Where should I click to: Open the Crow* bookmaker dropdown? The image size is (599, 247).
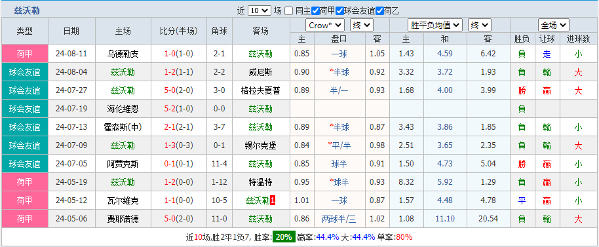pos(325,26)
